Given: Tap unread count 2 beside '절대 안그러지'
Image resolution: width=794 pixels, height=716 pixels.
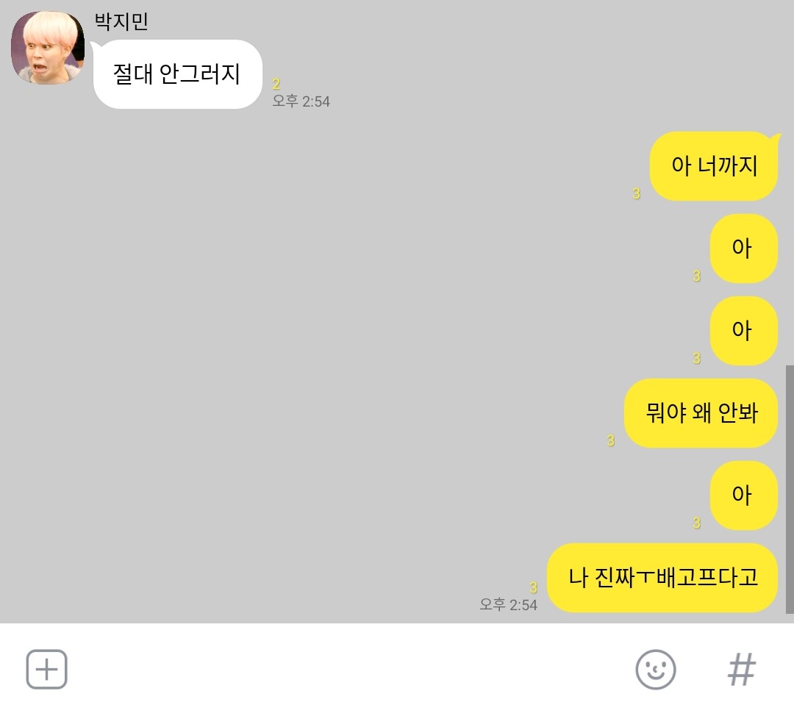Looking at the screenshot, I should [276, 84].
